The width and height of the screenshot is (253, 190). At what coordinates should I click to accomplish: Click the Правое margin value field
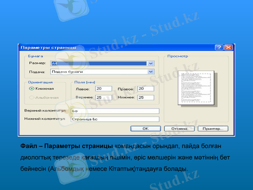(145, 88)
